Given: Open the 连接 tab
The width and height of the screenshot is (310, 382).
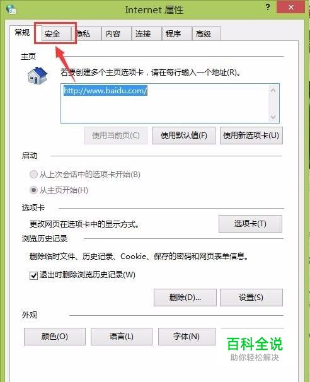Looking at the screenshot, I should (x=147, y=34).
